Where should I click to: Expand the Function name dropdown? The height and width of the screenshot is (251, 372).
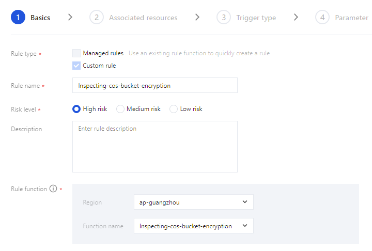coord(193,226)
